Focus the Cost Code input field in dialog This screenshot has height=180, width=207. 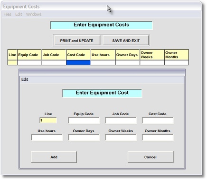click(158, 121)
